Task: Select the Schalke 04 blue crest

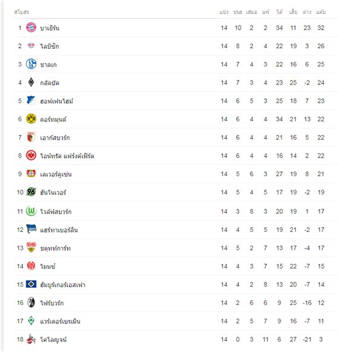Action: click(x=31, y=64)
